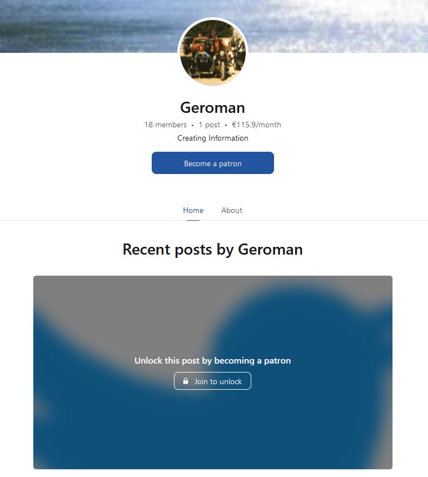Click the dot separator before €115.9/month
The image size is (428, 477).
(x=226, y=125)
